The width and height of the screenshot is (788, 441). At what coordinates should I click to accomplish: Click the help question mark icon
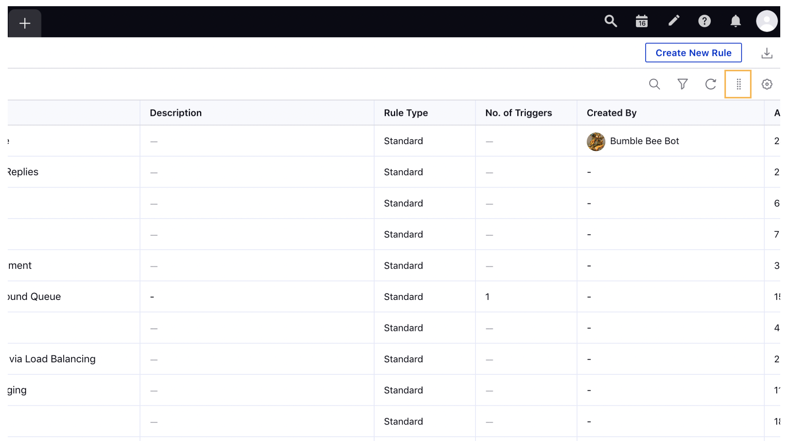tap(704, 21)
